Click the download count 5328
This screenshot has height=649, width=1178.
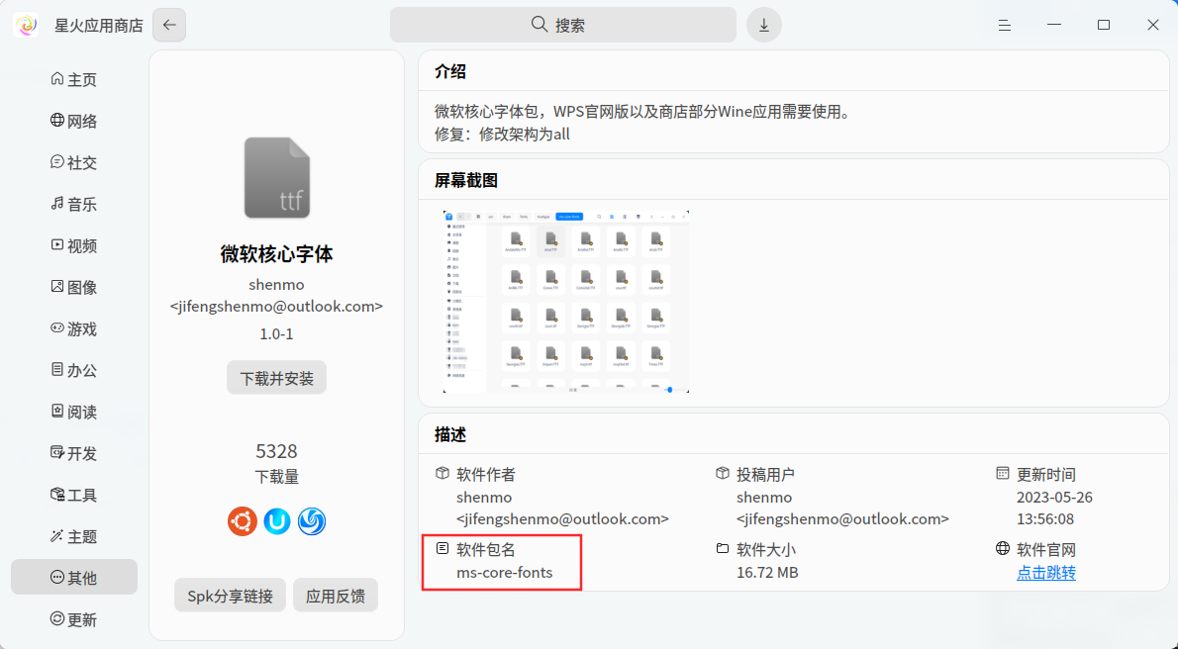tap(276, 451)
